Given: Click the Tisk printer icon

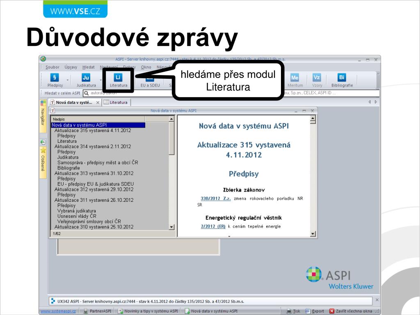Looking at the screenshot, I should (x=289, y=311).
